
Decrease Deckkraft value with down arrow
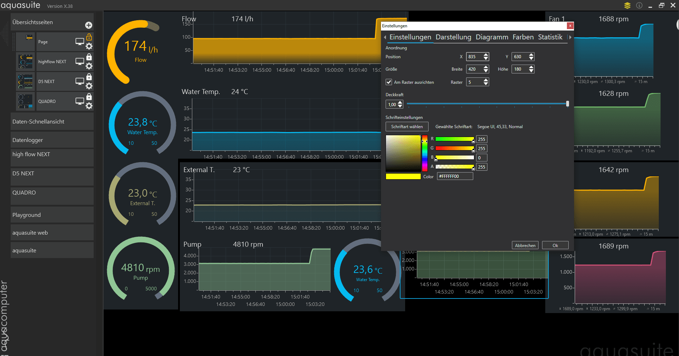pyautogui.click(x=400, y=106)
